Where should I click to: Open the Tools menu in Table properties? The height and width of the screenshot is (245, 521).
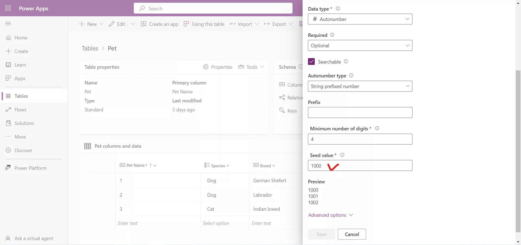coord(251,67)
